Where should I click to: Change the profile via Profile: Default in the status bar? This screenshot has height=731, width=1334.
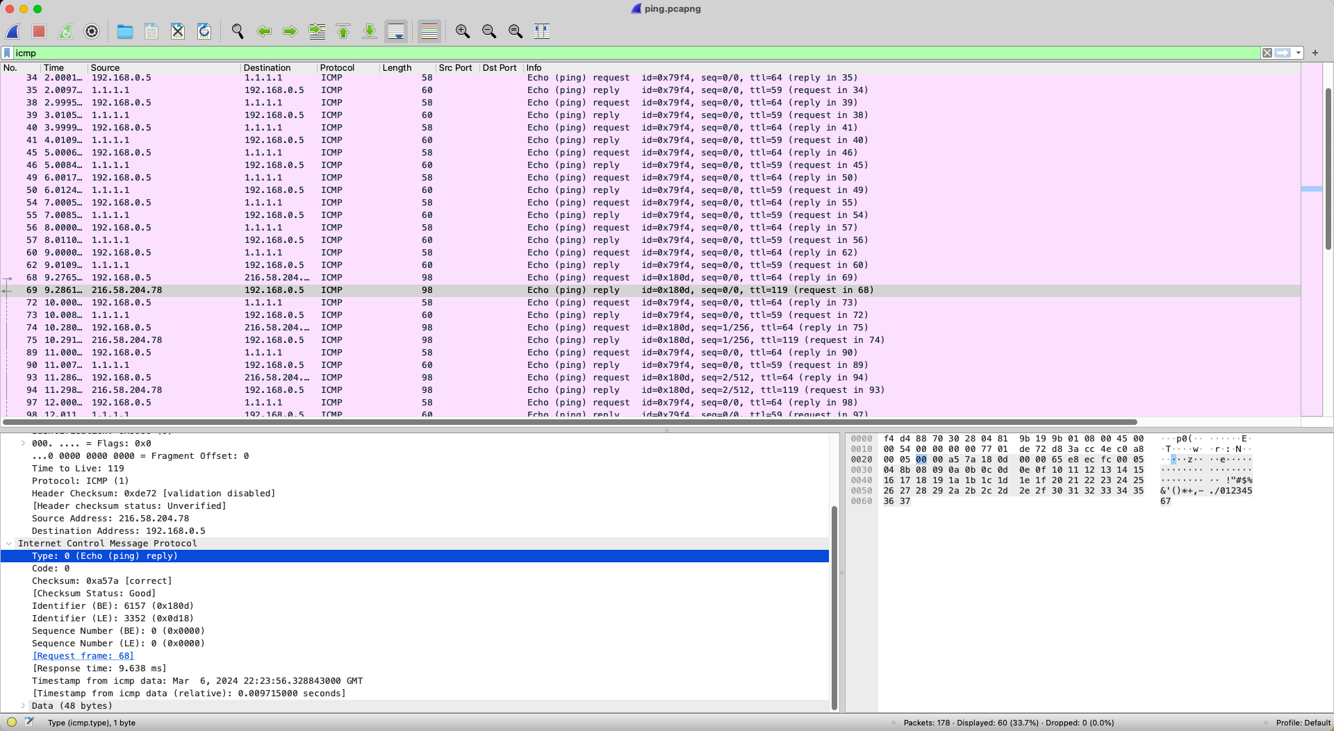coord(1303,722)
